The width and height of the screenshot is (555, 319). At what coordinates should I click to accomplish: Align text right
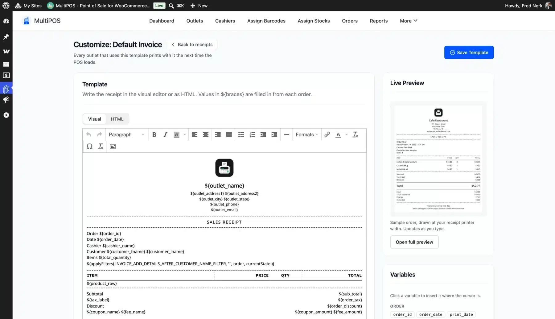point(218,135)
